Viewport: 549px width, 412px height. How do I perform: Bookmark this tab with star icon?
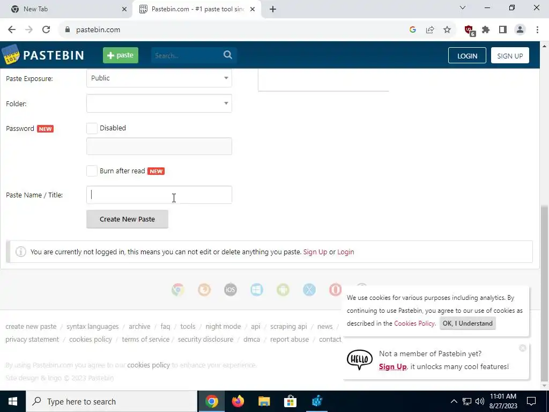point(447,30)
